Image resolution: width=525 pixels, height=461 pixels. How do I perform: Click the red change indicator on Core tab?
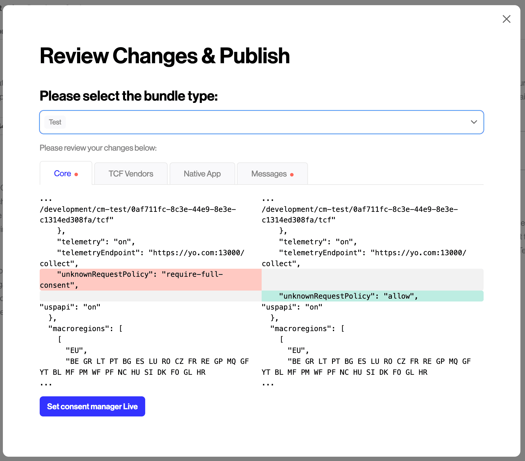pyautogui.click(x=76, y=174)
